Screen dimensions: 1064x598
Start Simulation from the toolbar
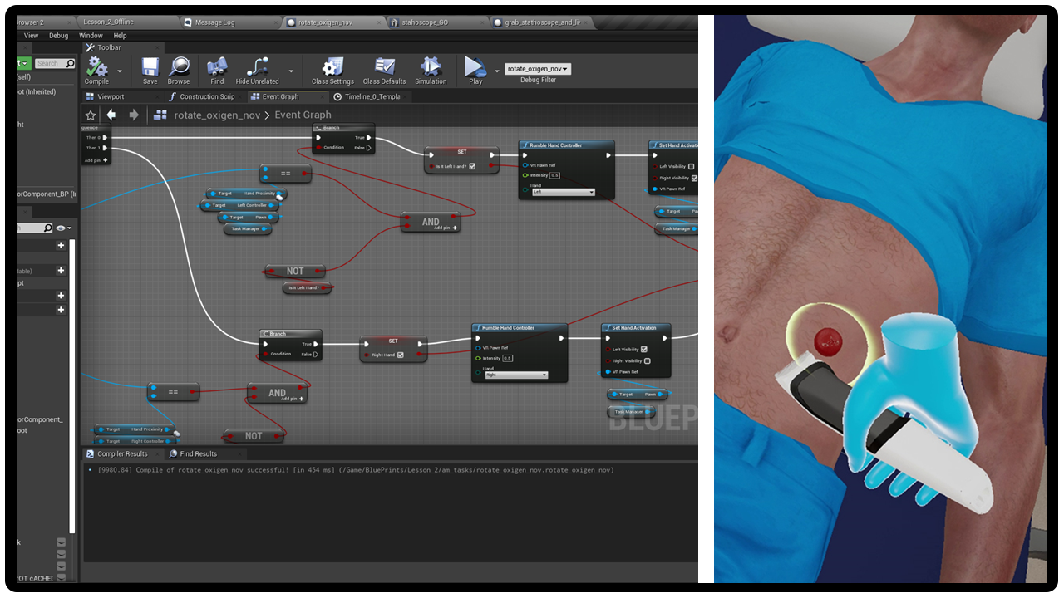(431, 71)
